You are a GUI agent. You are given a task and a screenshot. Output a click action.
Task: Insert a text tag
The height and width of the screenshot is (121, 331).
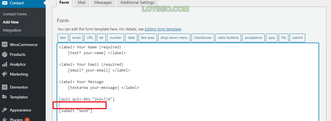63,38
